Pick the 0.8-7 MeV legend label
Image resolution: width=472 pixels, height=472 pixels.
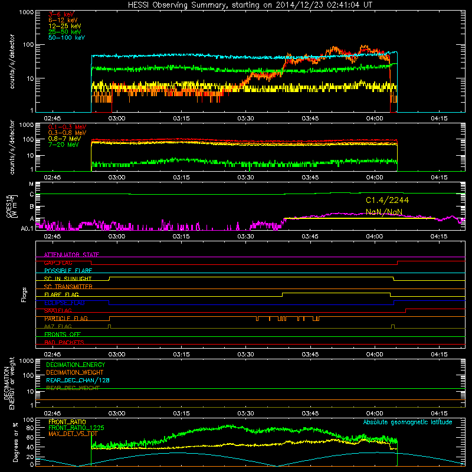coord(64,139)
